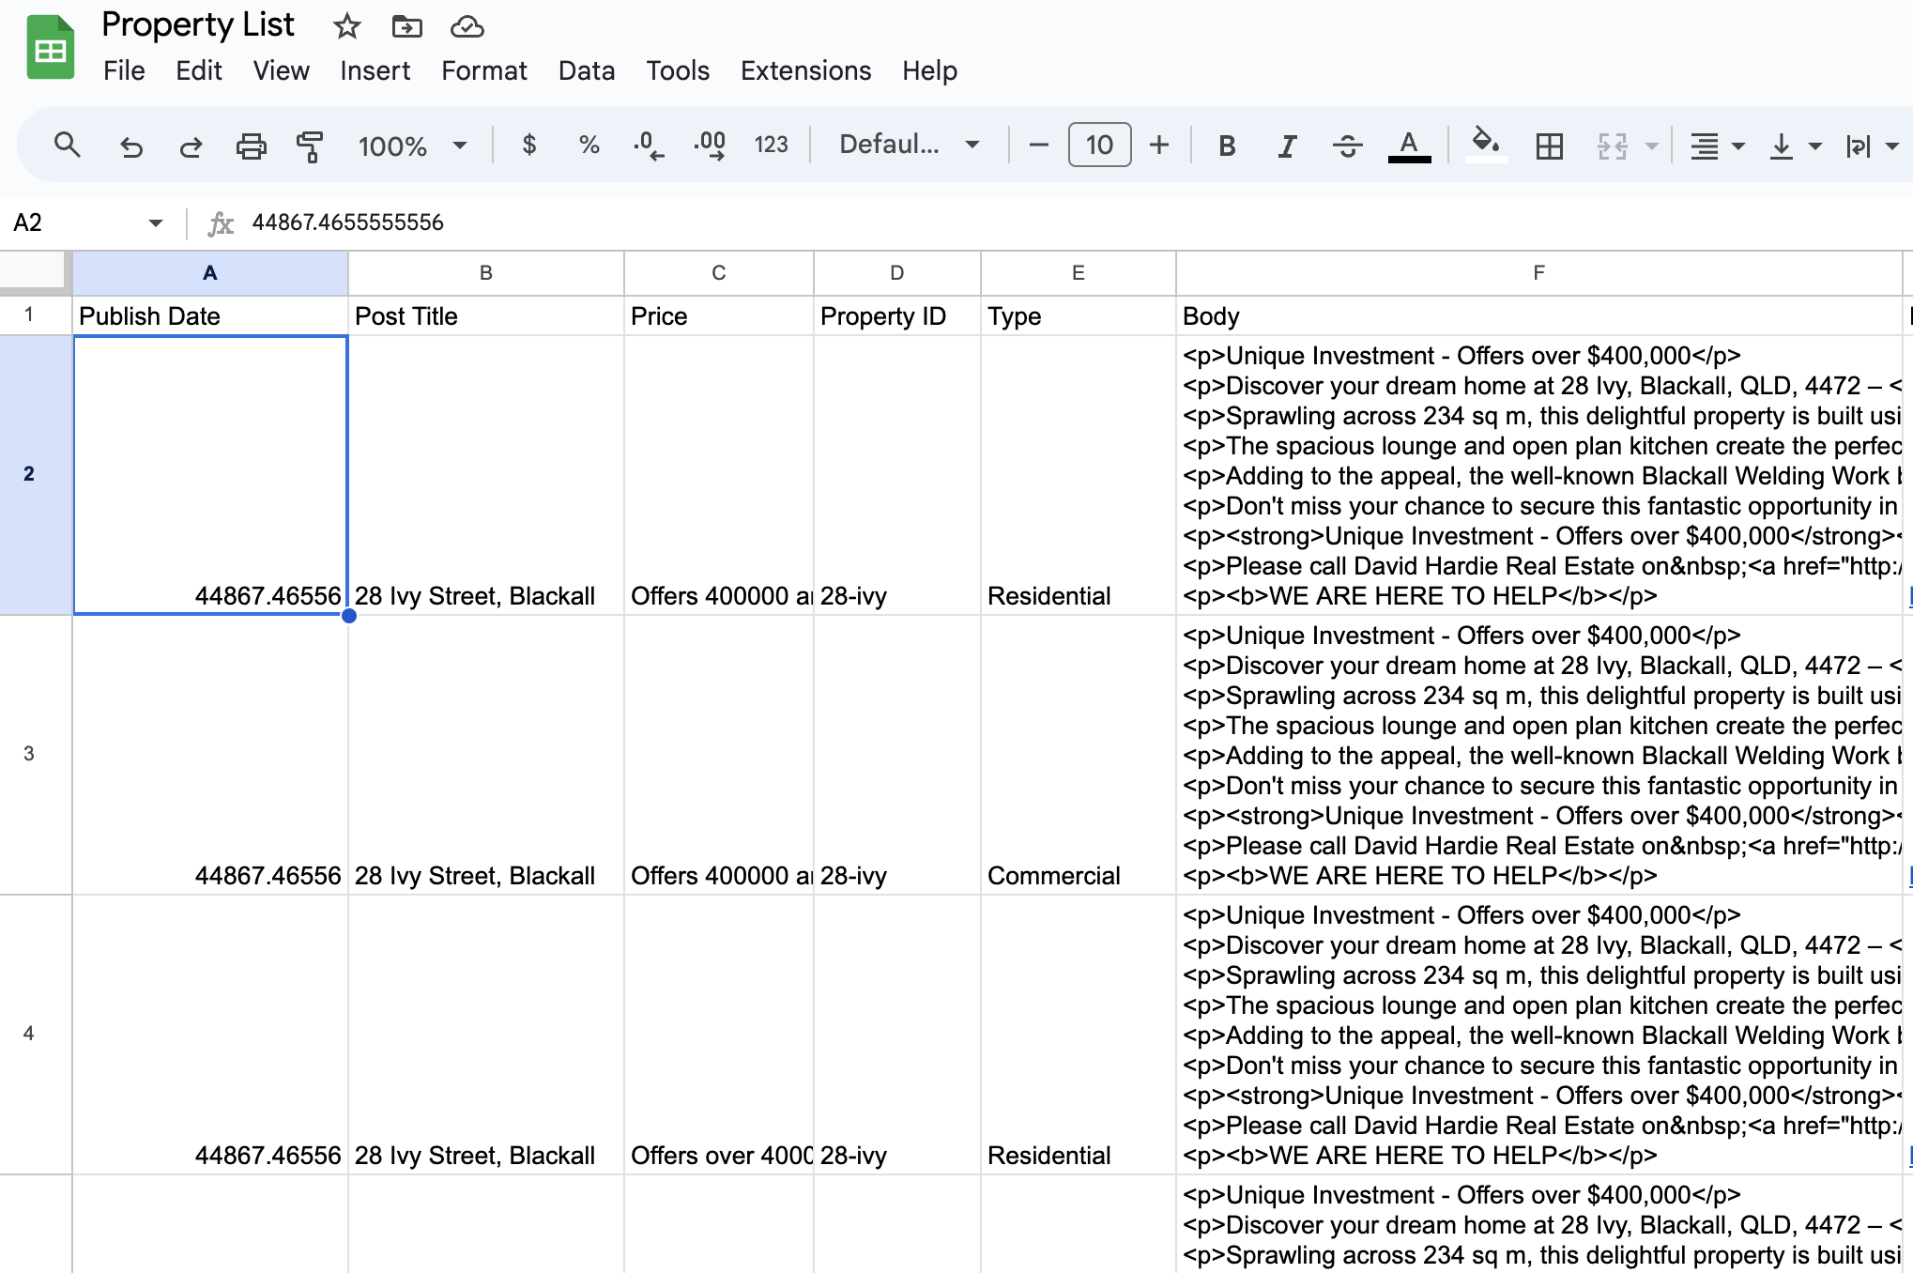Select the Commercial type cell
The image size is (1913, 1273).
click(1079, 754)
